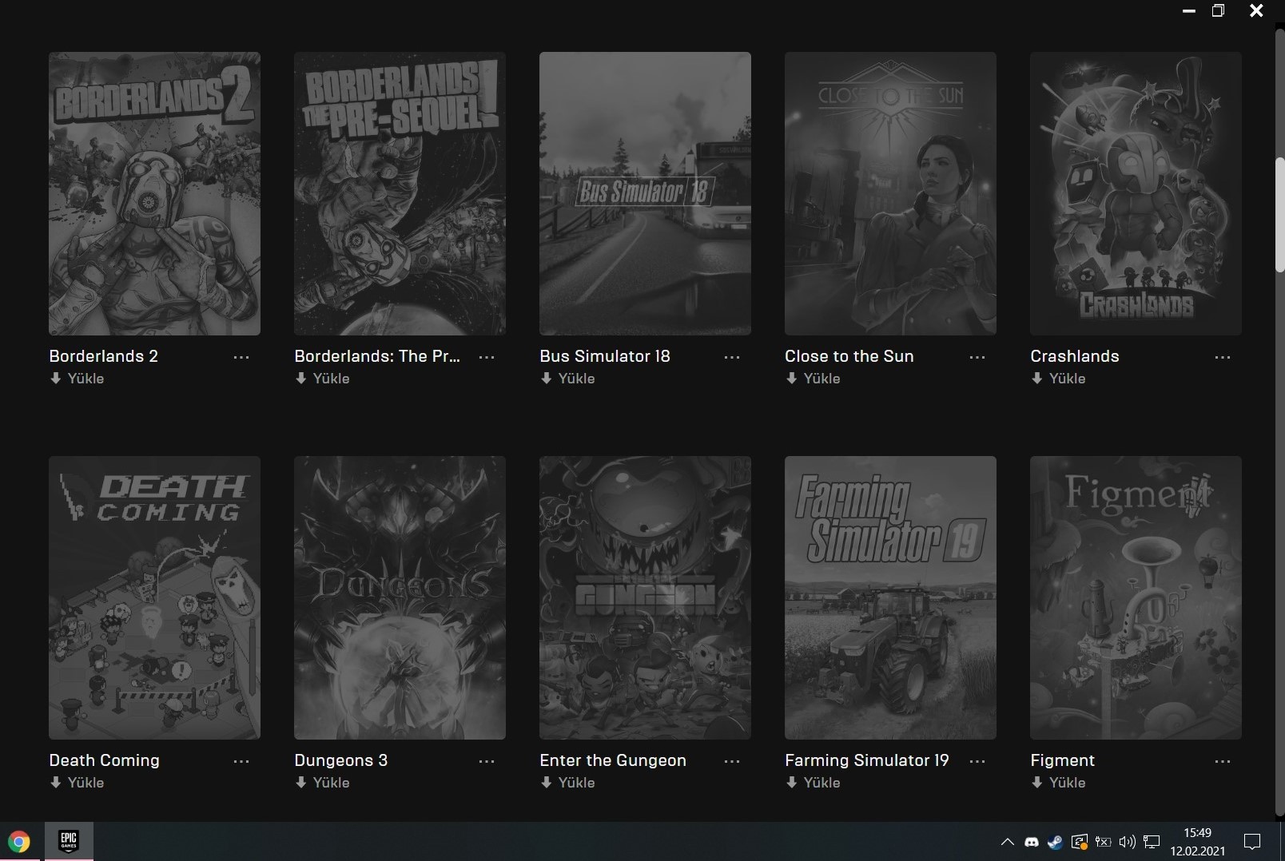This screenshot has height=861, width=1285.
Task: Open the Figment three-dot options menu
Action: [1223, 761]
